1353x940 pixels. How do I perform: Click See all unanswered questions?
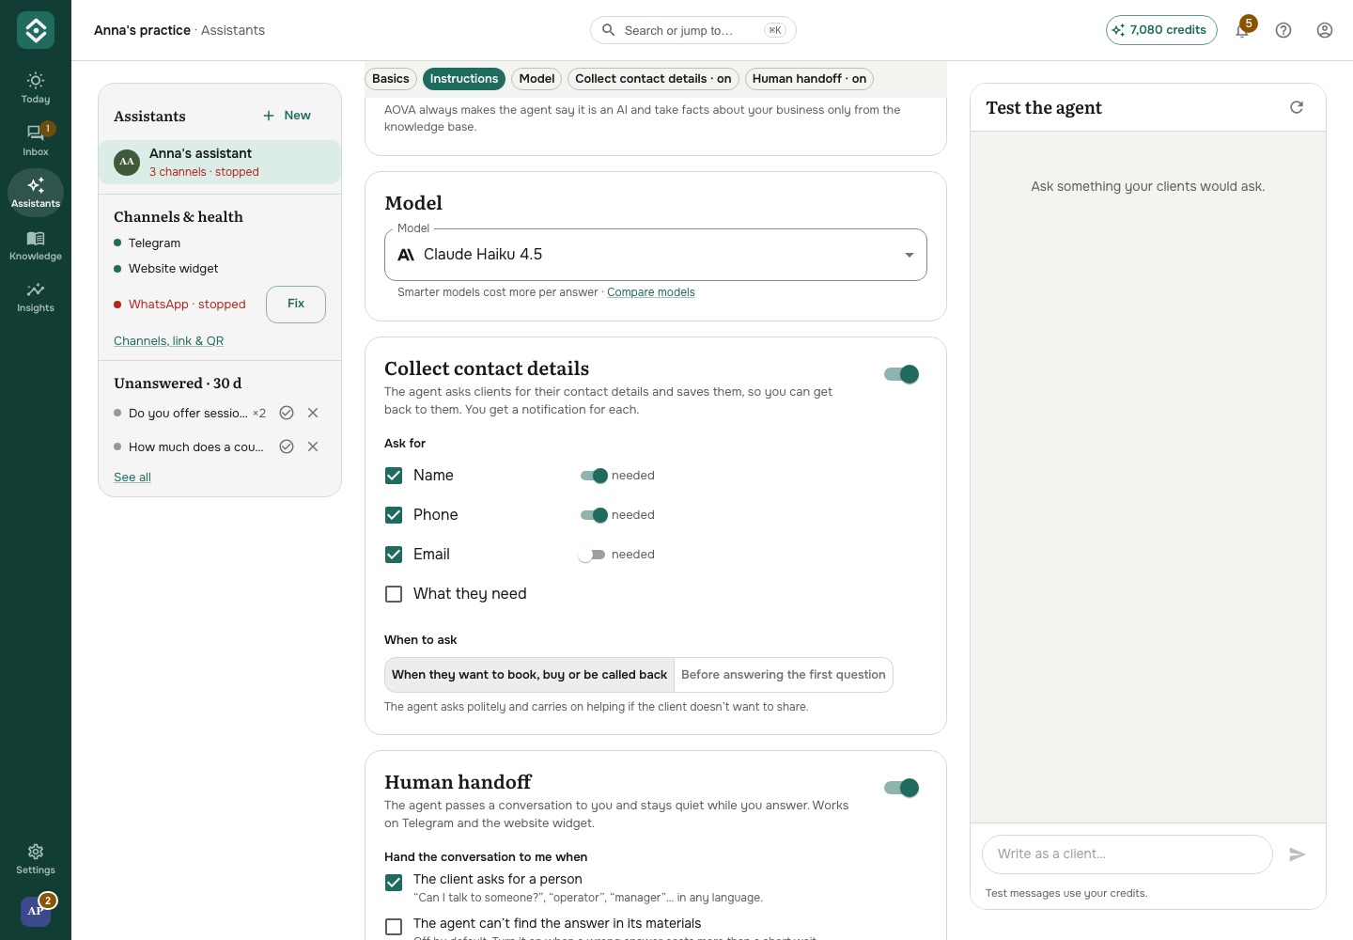click(132, 478)
